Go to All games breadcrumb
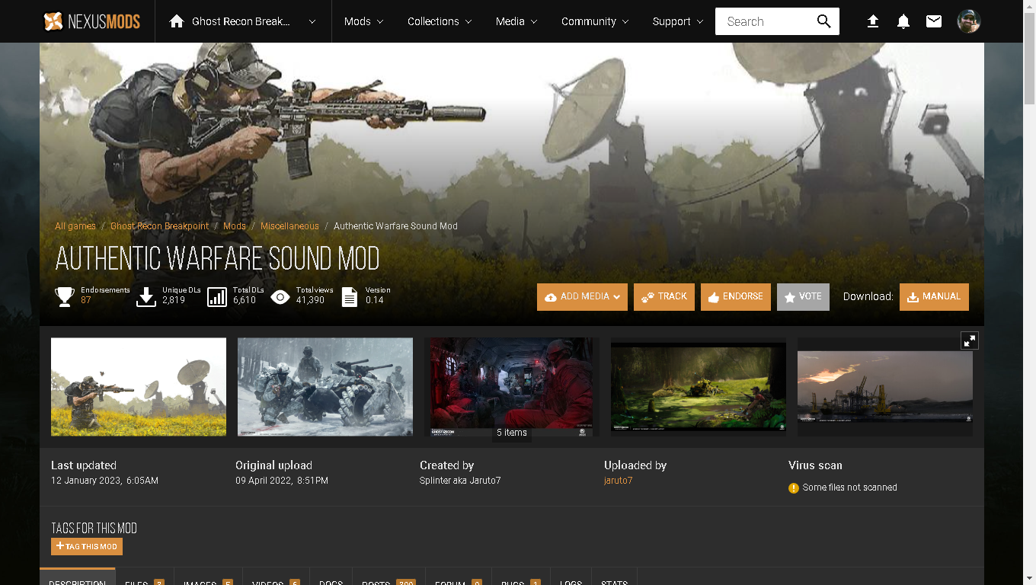The image size is (1036, 585). click(75, 226)
